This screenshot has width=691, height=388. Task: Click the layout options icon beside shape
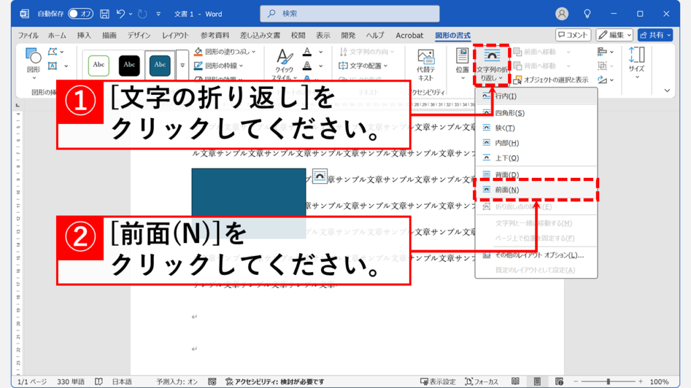tap(319, 176)
